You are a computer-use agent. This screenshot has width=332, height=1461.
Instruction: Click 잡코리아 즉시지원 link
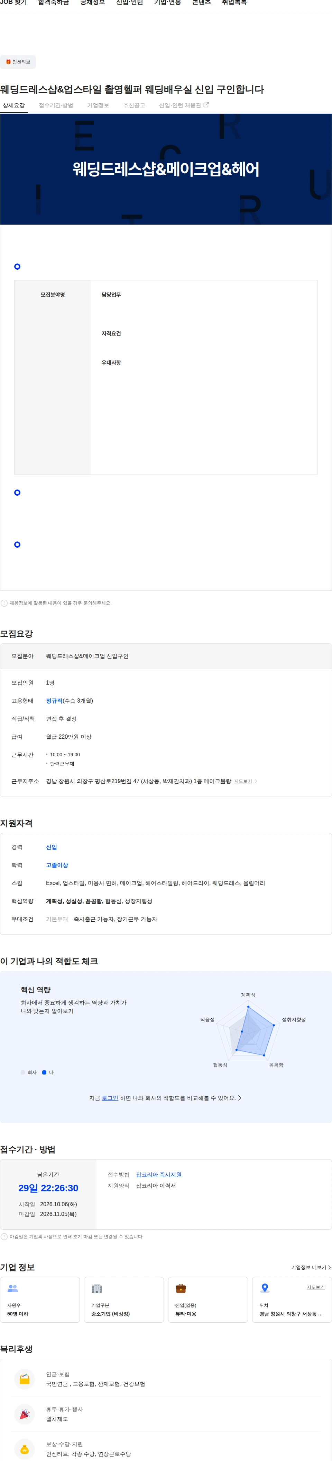tap(158, 1175)
